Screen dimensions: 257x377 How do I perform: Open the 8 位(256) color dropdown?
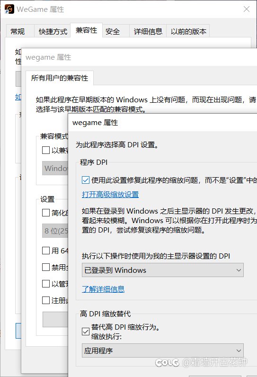(55, 231)
